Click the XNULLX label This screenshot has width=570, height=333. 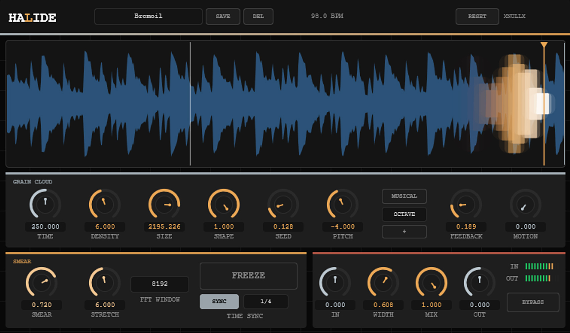click(x=514, y=16)
